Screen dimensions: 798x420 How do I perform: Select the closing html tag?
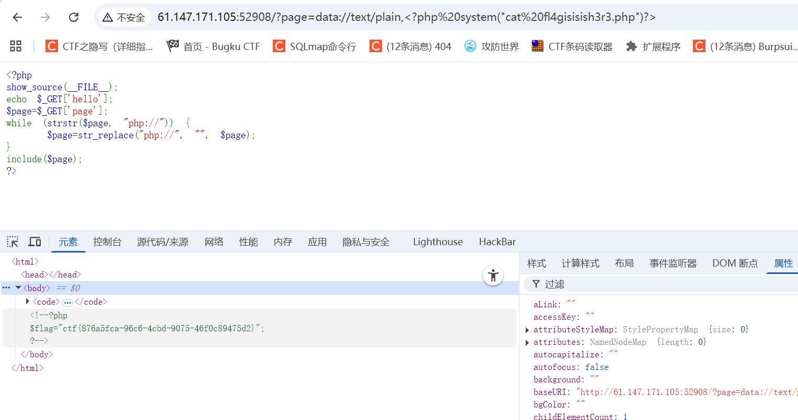tap(27, 368)
